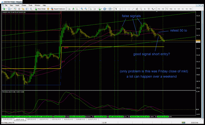
Task: Switch chart to candlesticks
Action: [x=73, y=9]
